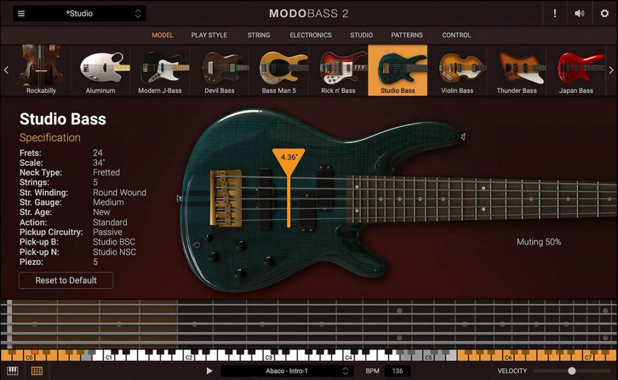
Task: Open the STRING tab
Action: coord(258,35)
